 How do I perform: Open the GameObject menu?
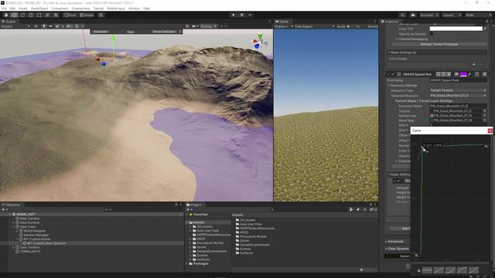pos(39,8)
